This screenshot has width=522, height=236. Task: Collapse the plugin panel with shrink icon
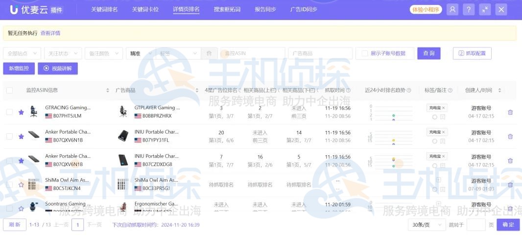pyautogui.click(x=485, y=10)
